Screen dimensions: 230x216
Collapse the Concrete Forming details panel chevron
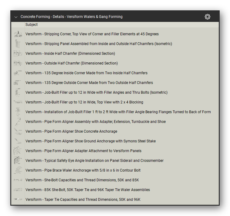point(16,17)
